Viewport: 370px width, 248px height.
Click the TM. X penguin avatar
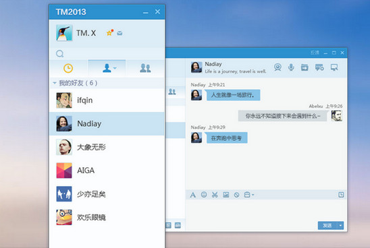64,33
